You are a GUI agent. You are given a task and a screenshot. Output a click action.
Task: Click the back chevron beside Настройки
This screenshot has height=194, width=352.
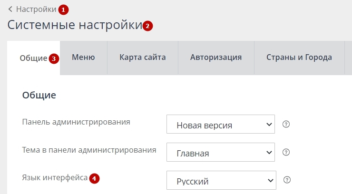tap(10, 9)
